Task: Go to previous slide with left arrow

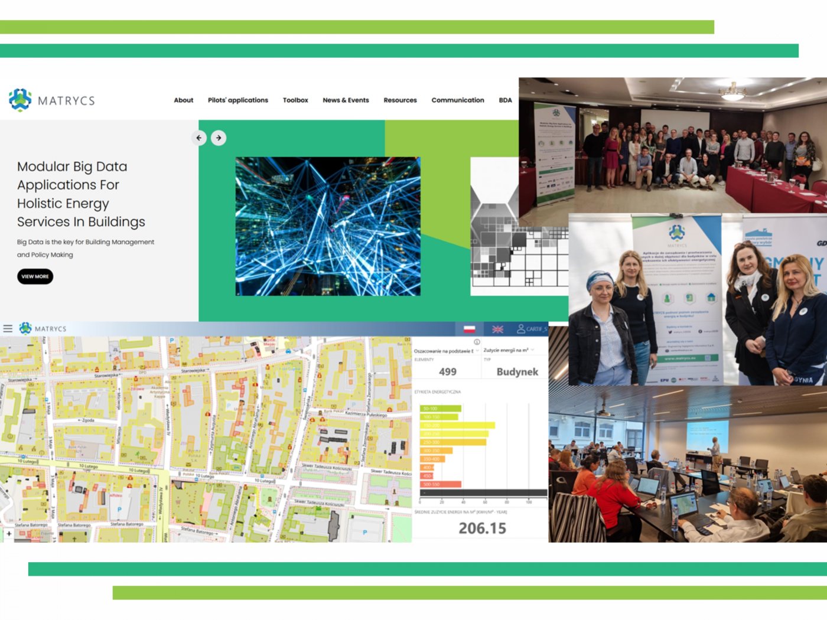Action: pos(199,138)
